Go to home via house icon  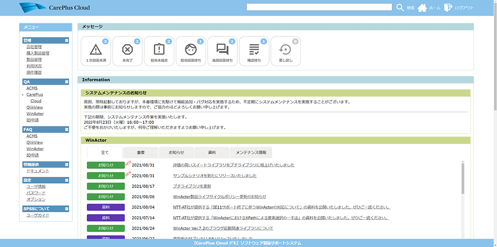(422, 8)
